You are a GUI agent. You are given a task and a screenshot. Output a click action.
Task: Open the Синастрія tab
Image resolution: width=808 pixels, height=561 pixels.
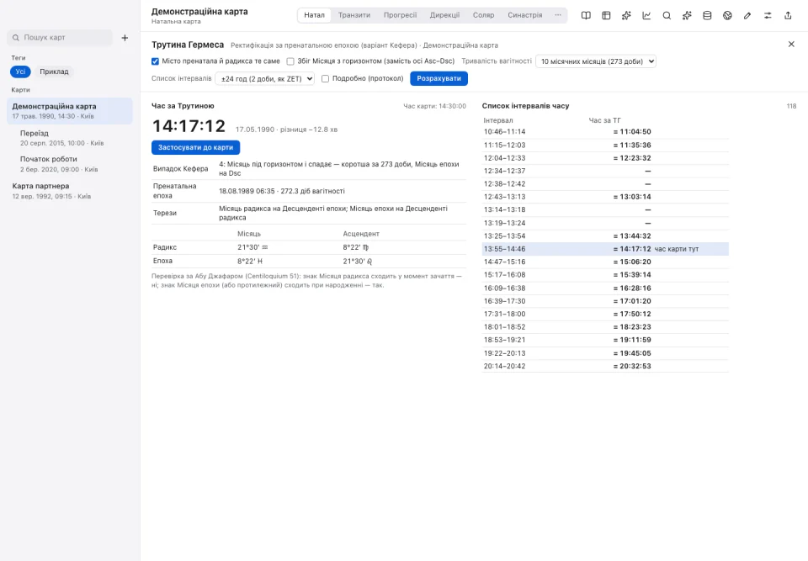click(524, 15)
